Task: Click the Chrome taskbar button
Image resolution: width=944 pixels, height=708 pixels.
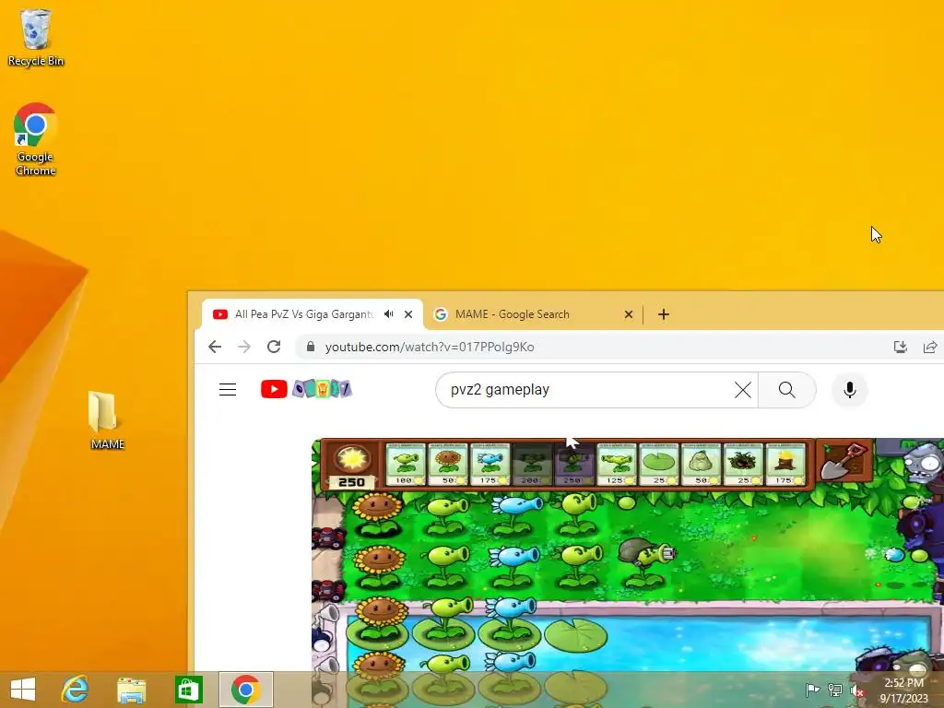Action: tap(245, 690)
